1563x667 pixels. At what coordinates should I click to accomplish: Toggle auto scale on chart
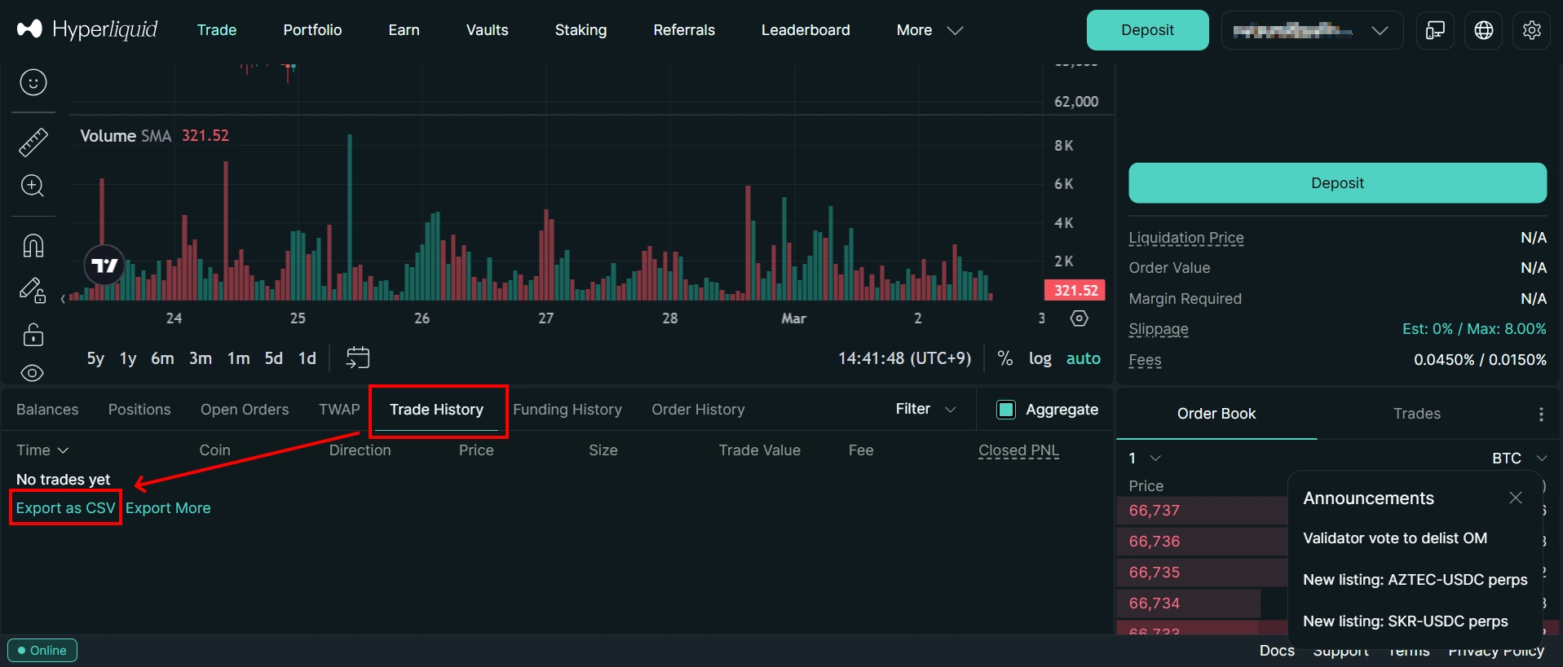pyautogui.click(x=1083, y=358)
